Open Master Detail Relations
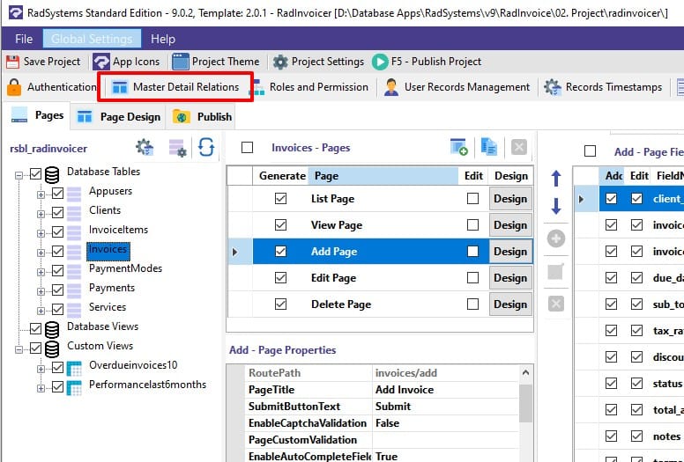Viewport: 684px width, 462px height. tap(175, 87)
